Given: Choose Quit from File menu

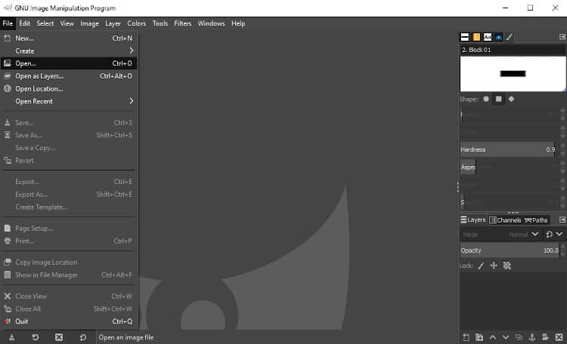Looking at the screenshot, I should [x=69, y=321].
